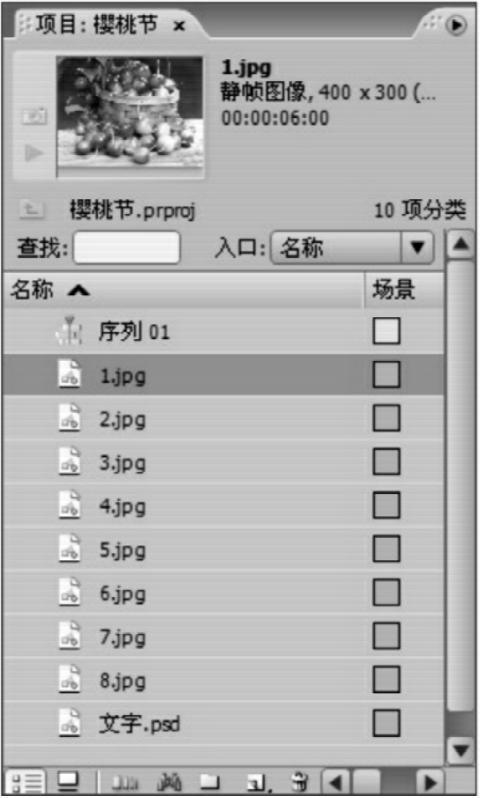Image resolution: width=480 pixels, height=798 pixels.
Task: Toggle the scene checkbox for 文字.psd
Action: pos(386,723)
